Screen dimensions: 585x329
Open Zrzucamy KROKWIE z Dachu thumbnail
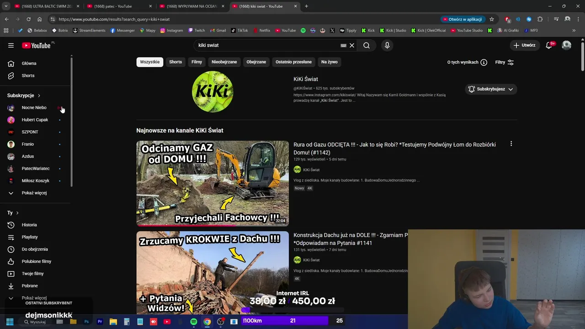[213, 272]
